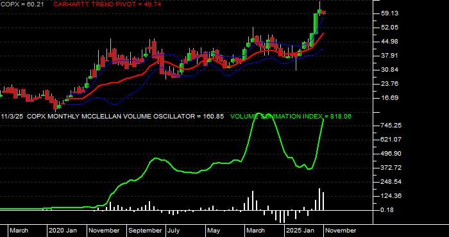Click the 2025 Jan time axis label

pyautogui.click(x=300, y=231)
